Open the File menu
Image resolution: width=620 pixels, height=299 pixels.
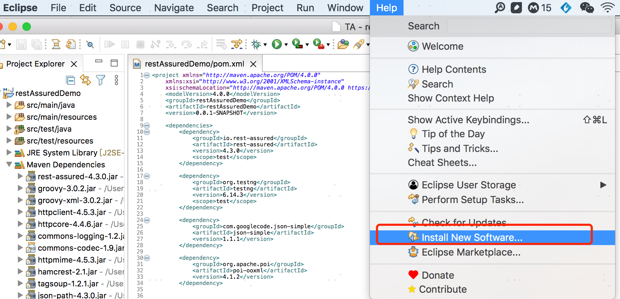(x=58, y=8)
